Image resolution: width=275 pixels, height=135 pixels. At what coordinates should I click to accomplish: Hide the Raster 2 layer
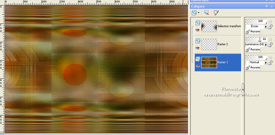pos(198,48)
